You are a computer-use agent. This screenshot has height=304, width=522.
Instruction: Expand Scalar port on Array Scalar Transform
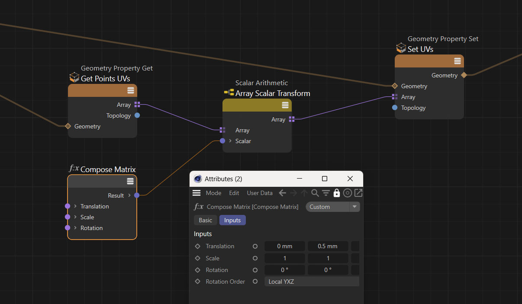pos(230,141)
